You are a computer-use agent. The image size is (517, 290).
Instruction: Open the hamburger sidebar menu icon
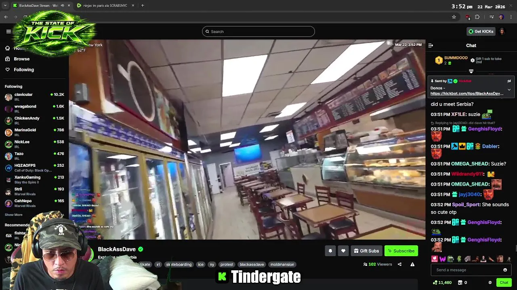pyautogui.click(x=8, y=31)
